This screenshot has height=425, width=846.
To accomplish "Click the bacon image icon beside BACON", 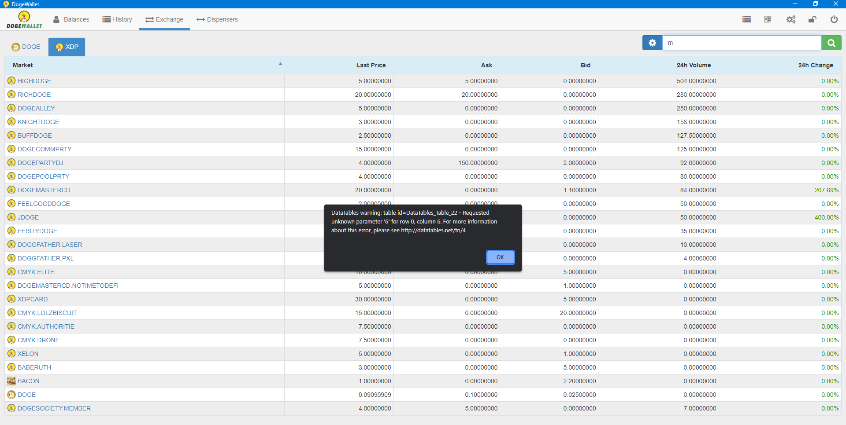I will pyautogui.click(x=11, y=381).
